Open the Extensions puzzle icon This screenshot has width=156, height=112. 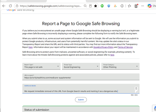[x=122, y=6]
